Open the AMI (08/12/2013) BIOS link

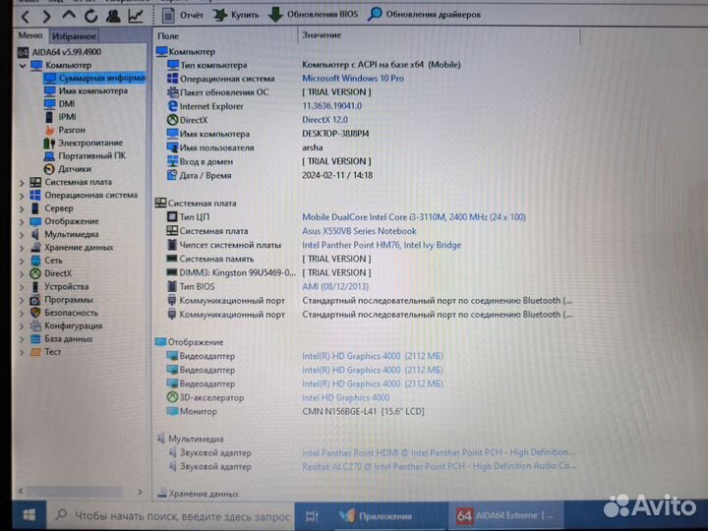[335, 287]
